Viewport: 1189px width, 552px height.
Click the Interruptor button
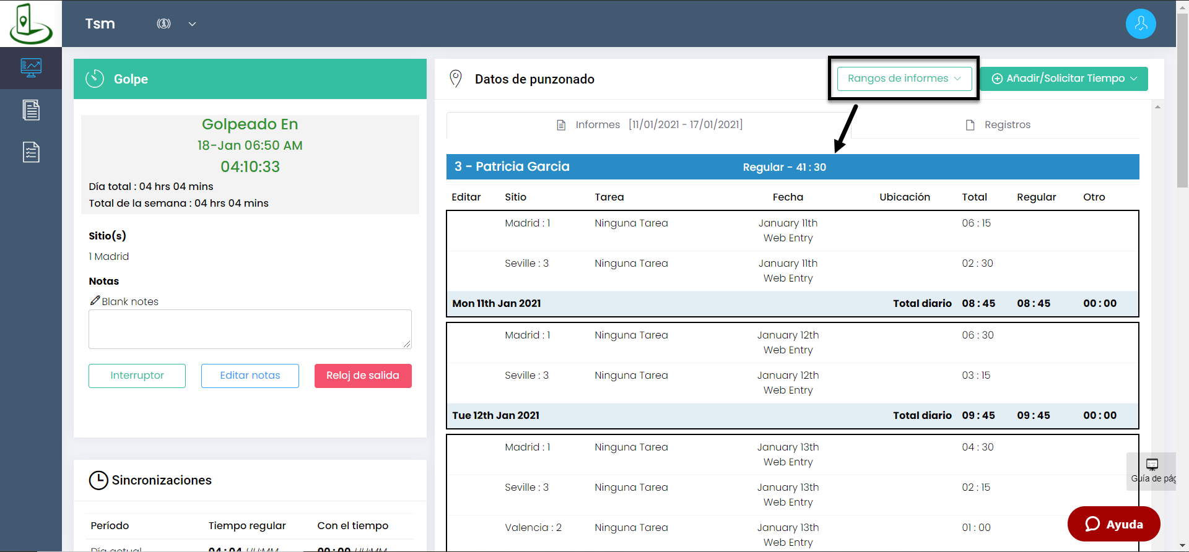(137, 376)
